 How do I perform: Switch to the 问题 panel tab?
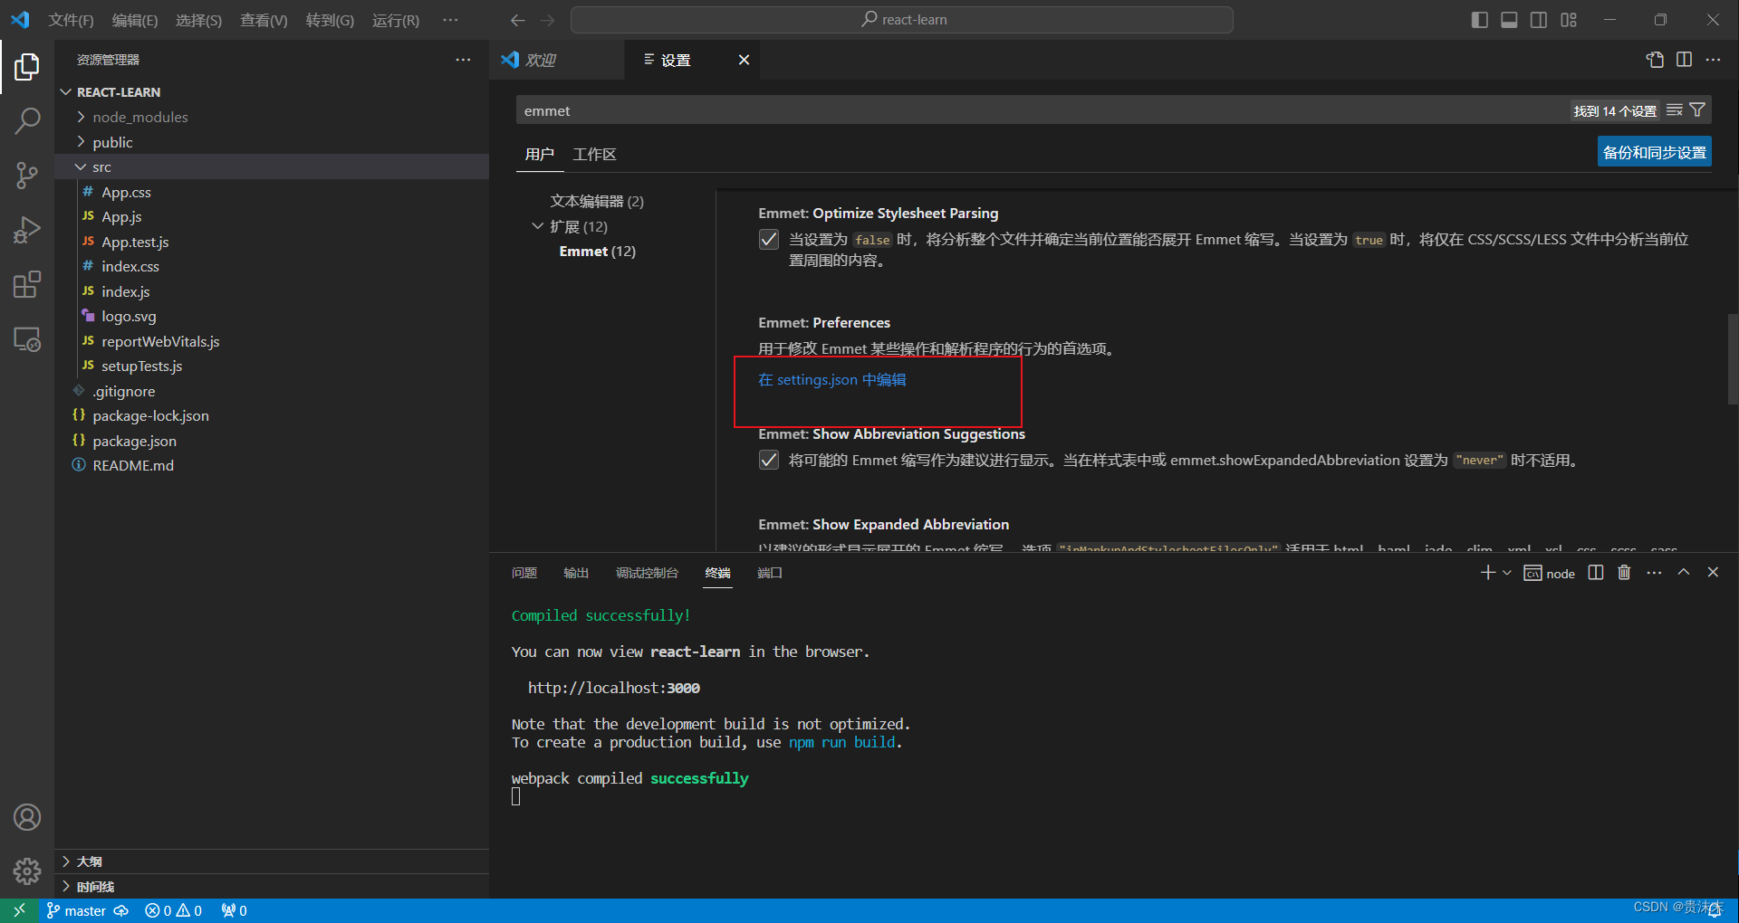pyautogui.click(x=524, y=573)
